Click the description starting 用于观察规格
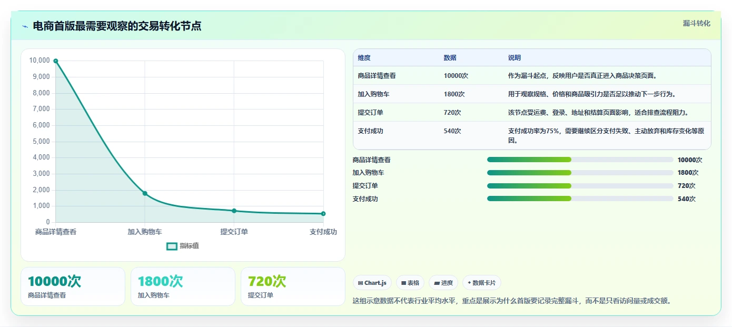This screenshot has height=327, width=732. (592, 94)
